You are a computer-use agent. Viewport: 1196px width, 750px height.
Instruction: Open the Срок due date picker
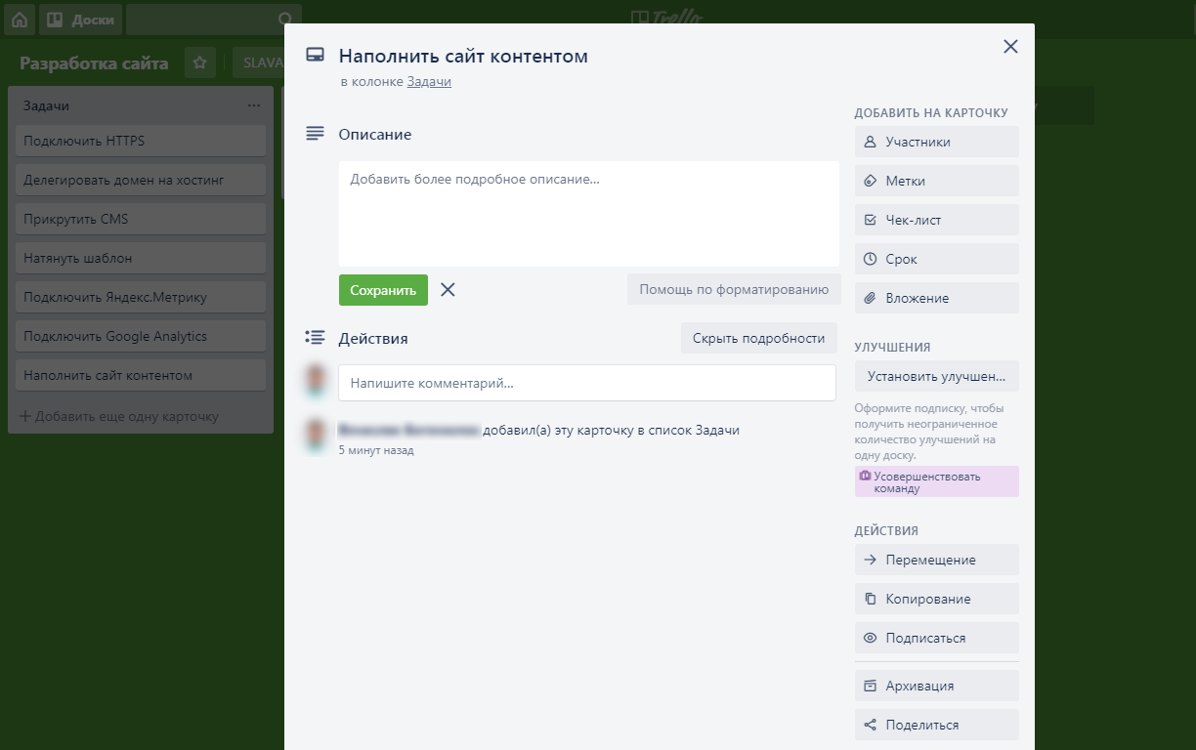936,259
